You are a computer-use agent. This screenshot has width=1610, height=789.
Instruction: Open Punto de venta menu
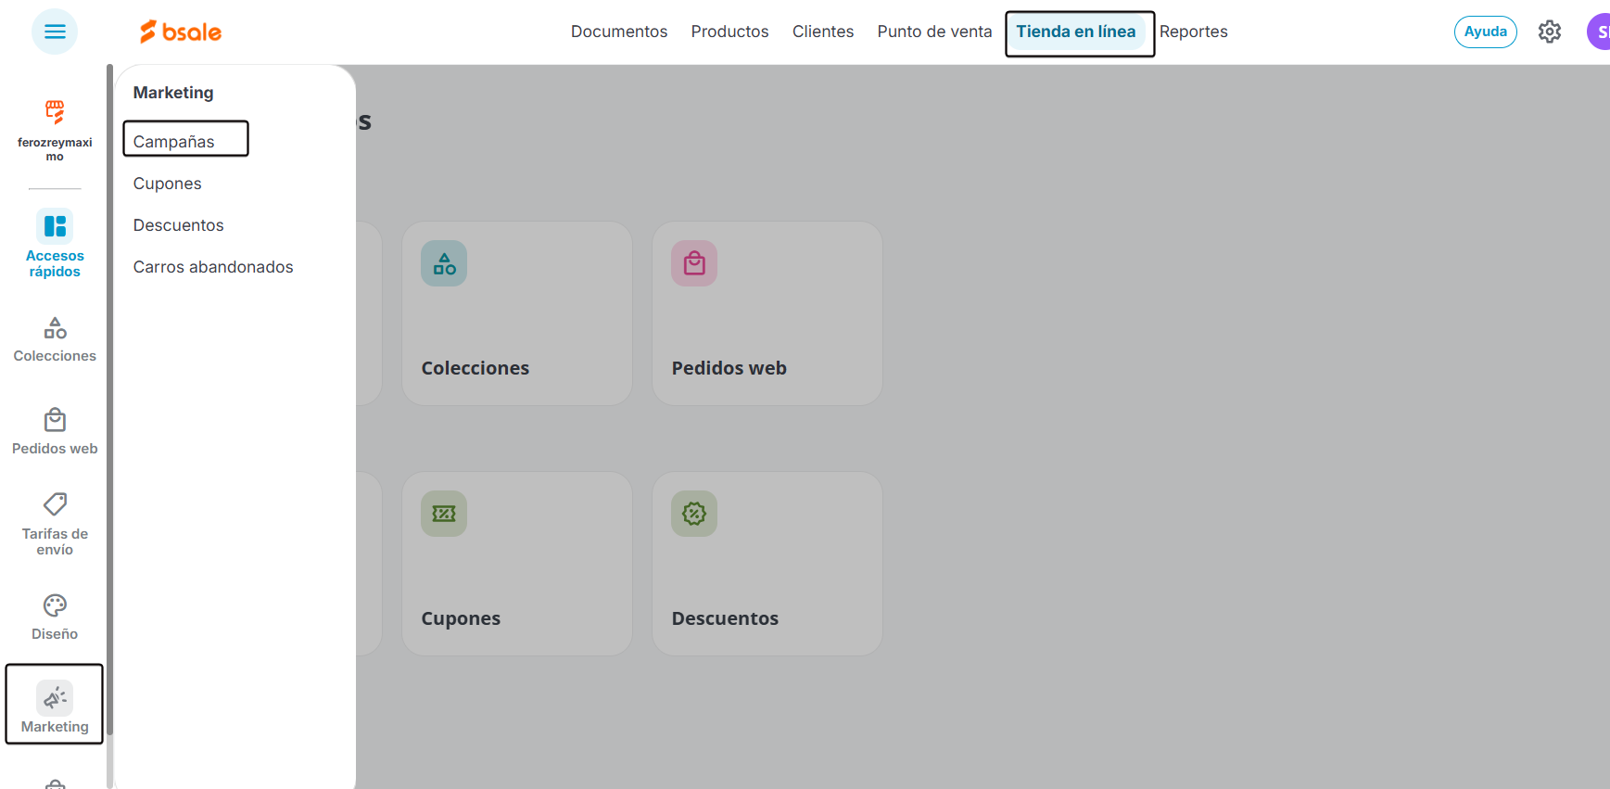[x=934, y=32]
